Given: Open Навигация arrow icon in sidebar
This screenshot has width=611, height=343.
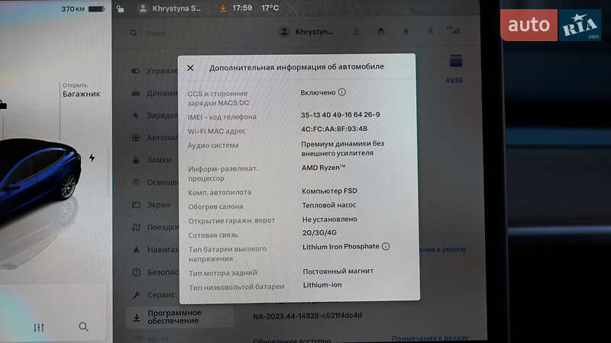Looking at the screenshot, I should coord(136,250).
